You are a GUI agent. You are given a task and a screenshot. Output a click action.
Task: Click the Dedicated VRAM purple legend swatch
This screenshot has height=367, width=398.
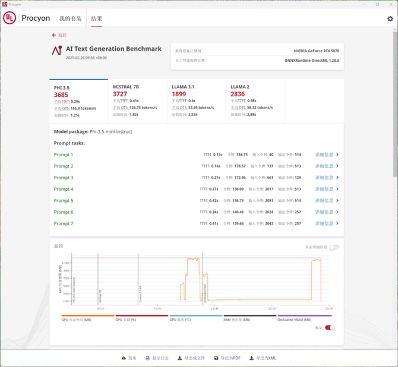304,316
